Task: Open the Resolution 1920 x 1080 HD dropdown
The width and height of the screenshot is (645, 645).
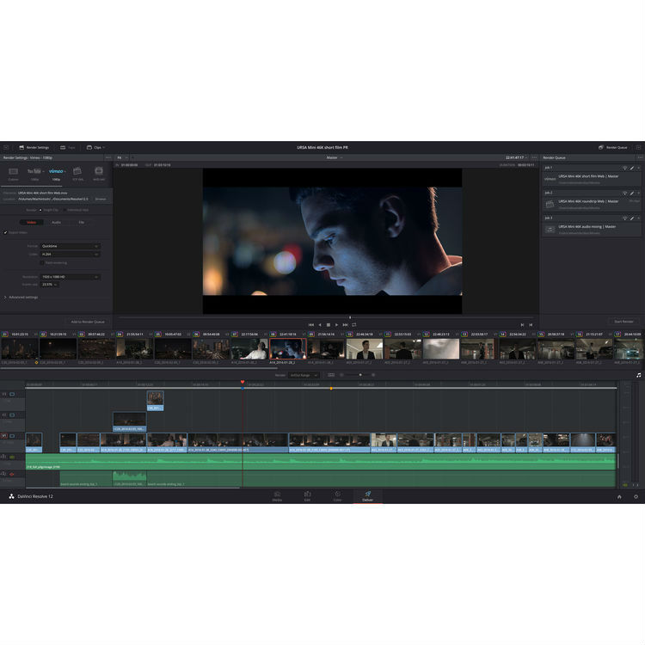Action: pos(71,277)
